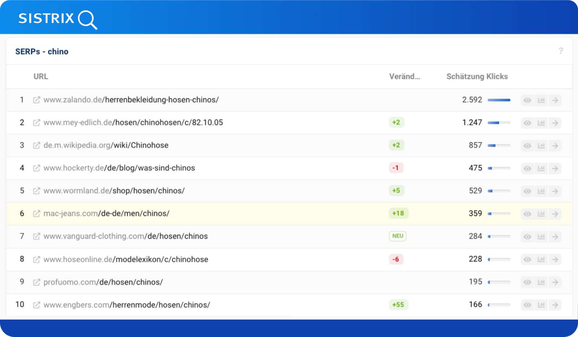Toggle eye icon in hoseonline.de row
Viewport: 578px width, 337px height.
pyautogui.click(x=527, y=259)
